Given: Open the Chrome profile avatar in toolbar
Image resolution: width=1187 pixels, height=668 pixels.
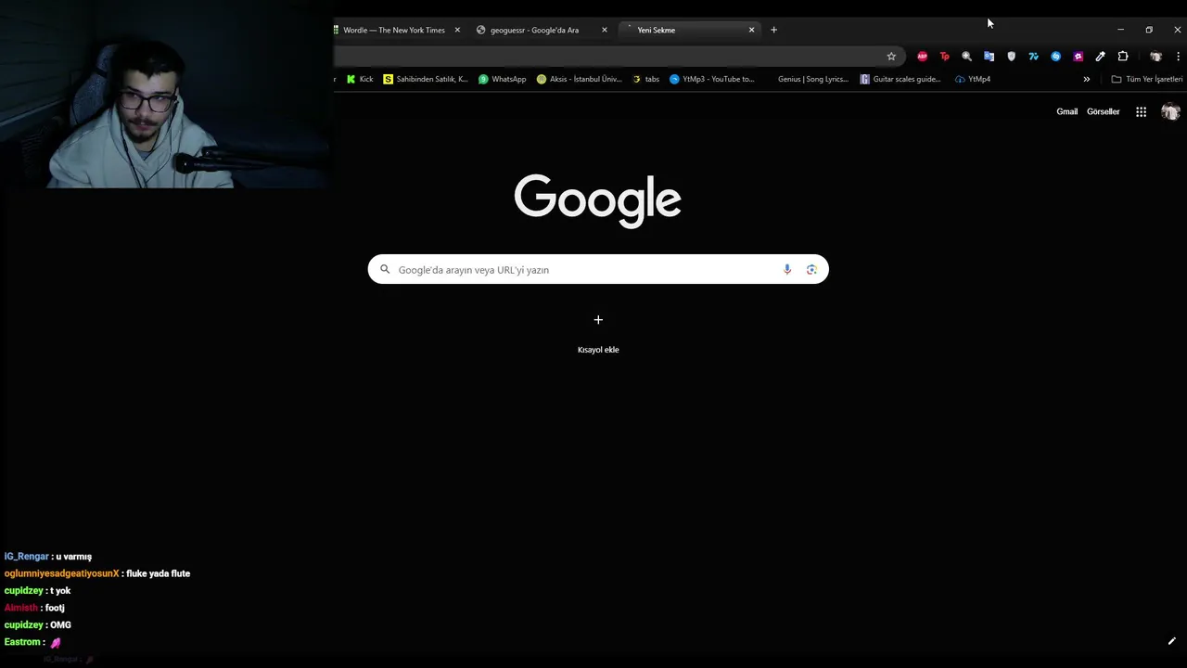Looking at the screenshot, I should pos(1155,57).
